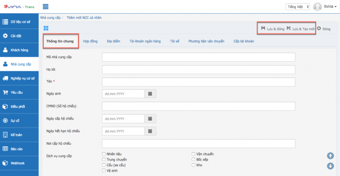Enable the Vận chuyển service checkbox

click(x=193, y=154)
